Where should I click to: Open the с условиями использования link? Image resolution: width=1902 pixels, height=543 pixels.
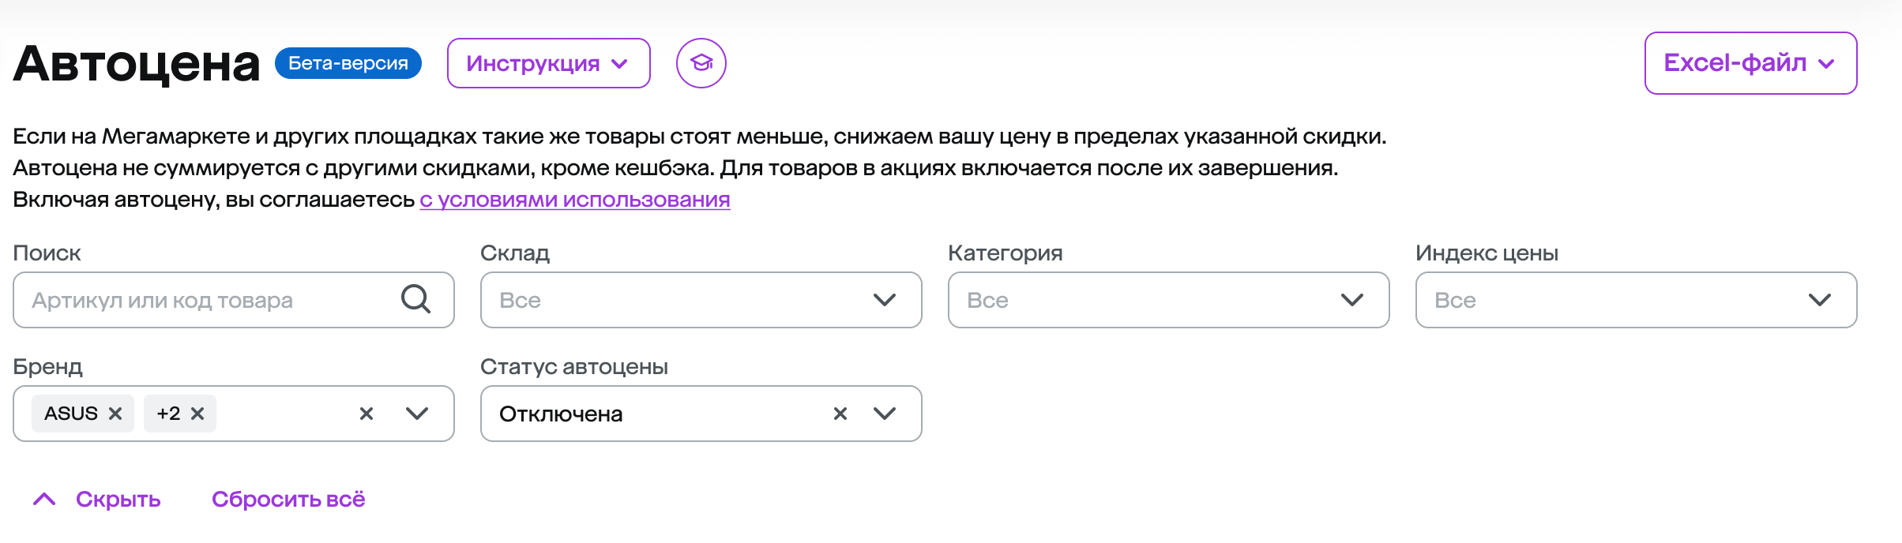pyautogui.click(x=574, y=200)
